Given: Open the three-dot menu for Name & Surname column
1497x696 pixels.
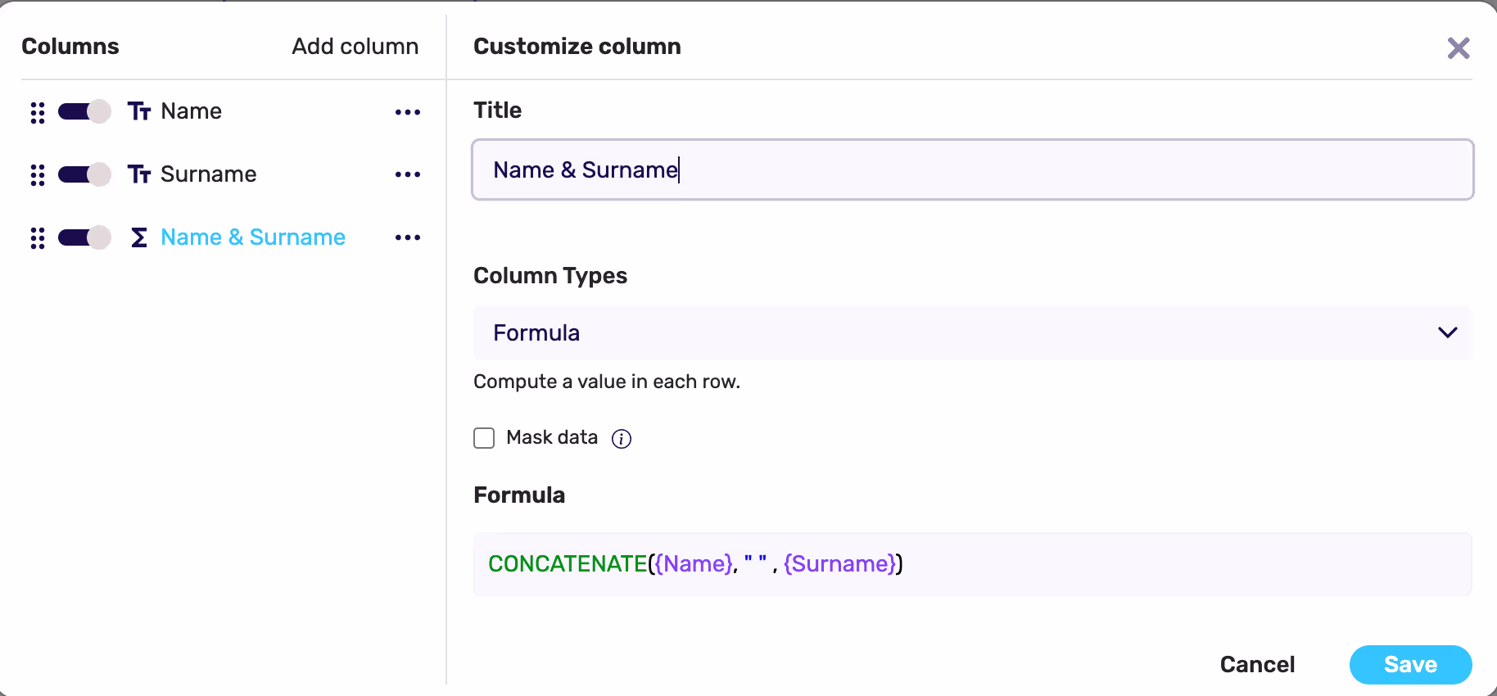Looking at the screenshot, I should pos(408,237).
